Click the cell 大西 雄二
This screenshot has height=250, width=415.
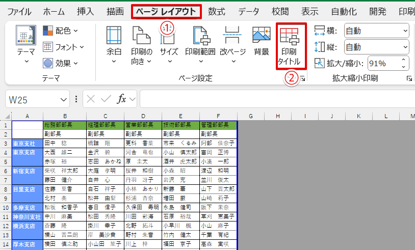tap(65, 152)
